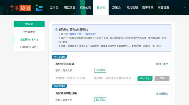Open the 职位信息 menu
This screenshot has width=189, height=105.
tap(70, 8)
